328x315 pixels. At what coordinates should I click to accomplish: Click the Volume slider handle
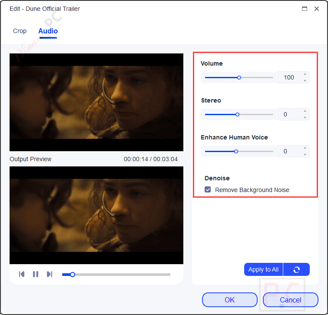[x=239, y=78]
